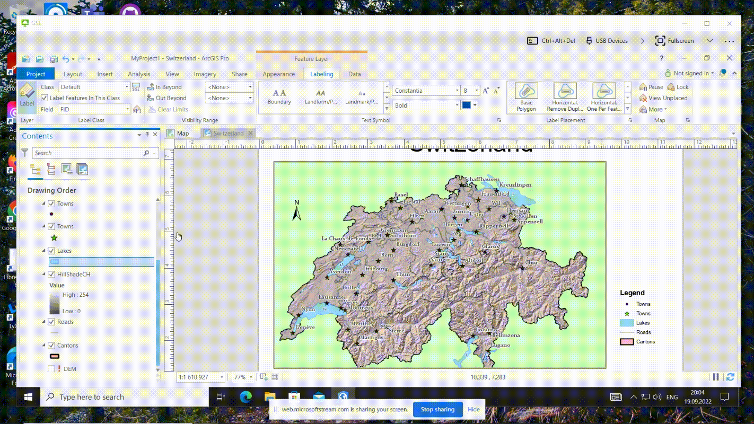
Task: Click the Contents pane search field
Action: pyautogui.click(x=87, y=153)
